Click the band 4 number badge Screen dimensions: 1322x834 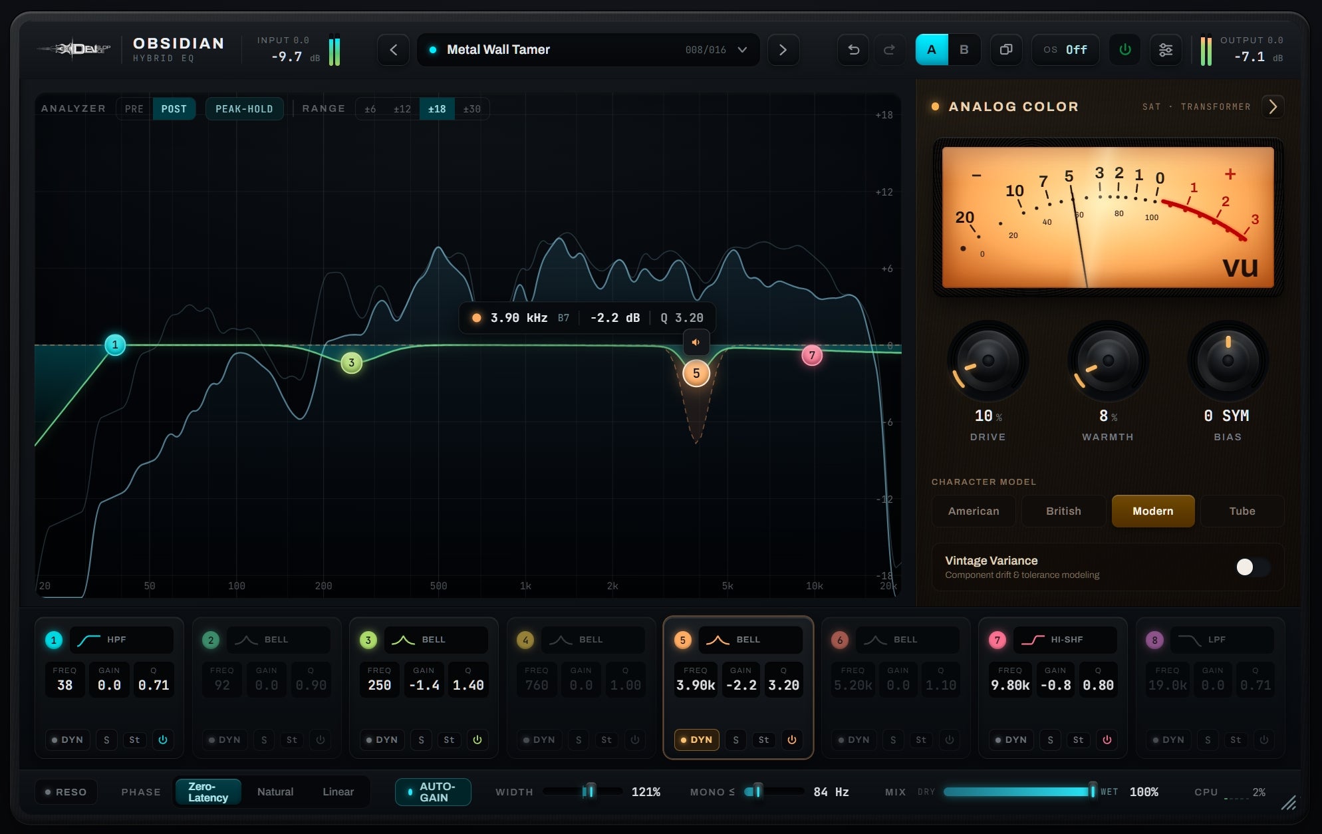tap(525, 640)
